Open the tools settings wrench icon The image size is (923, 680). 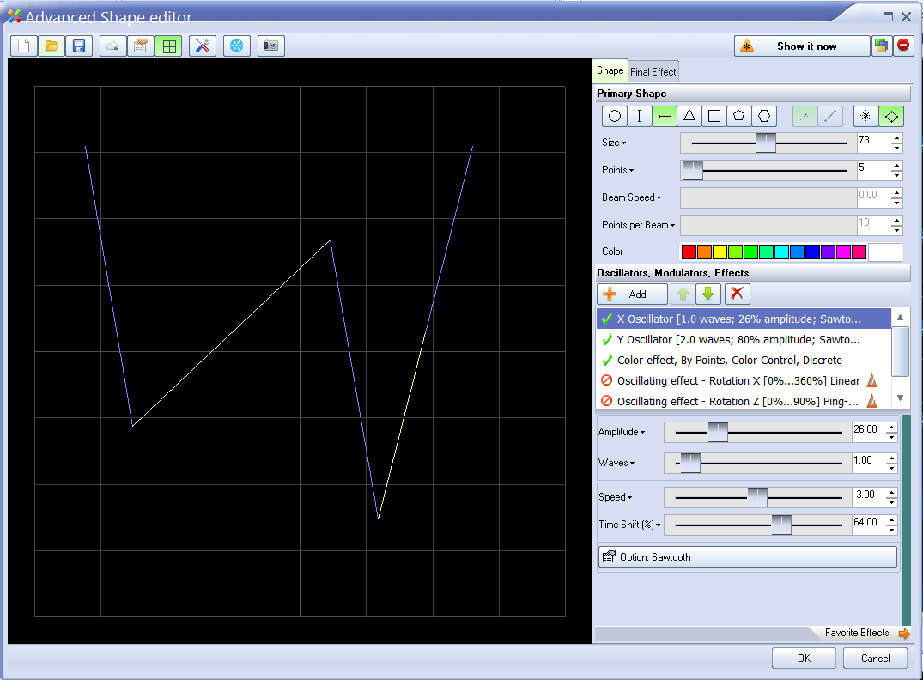(203, 46)
